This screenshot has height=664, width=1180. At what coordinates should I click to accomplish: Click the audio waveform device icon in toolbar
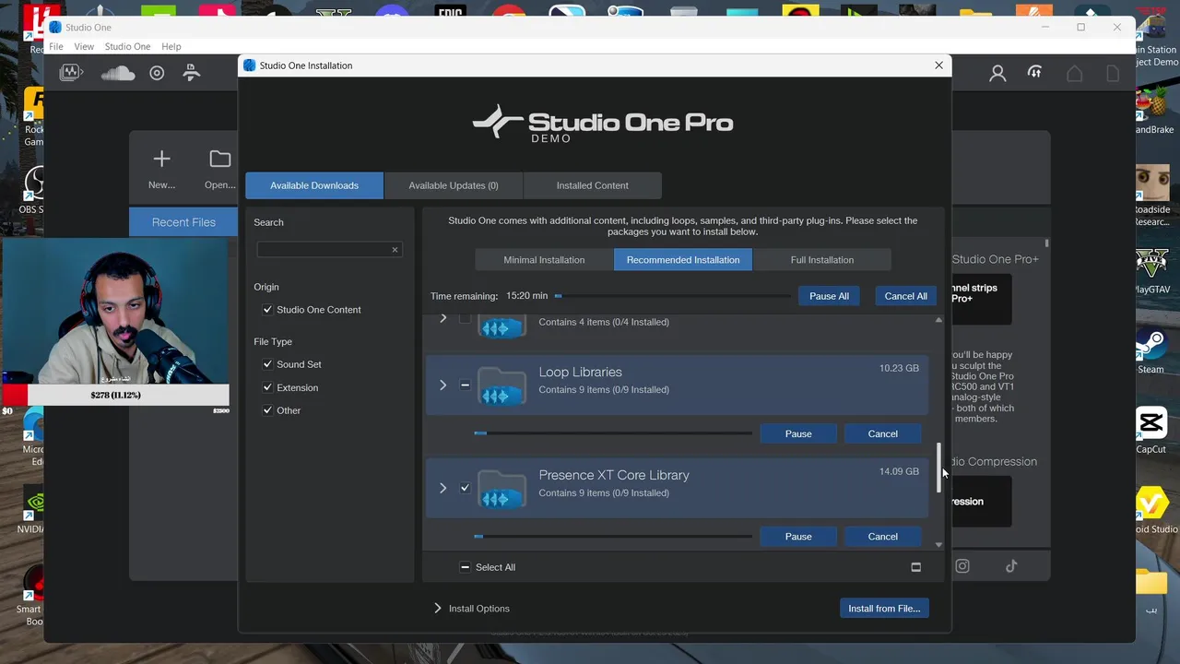[71, 73]
